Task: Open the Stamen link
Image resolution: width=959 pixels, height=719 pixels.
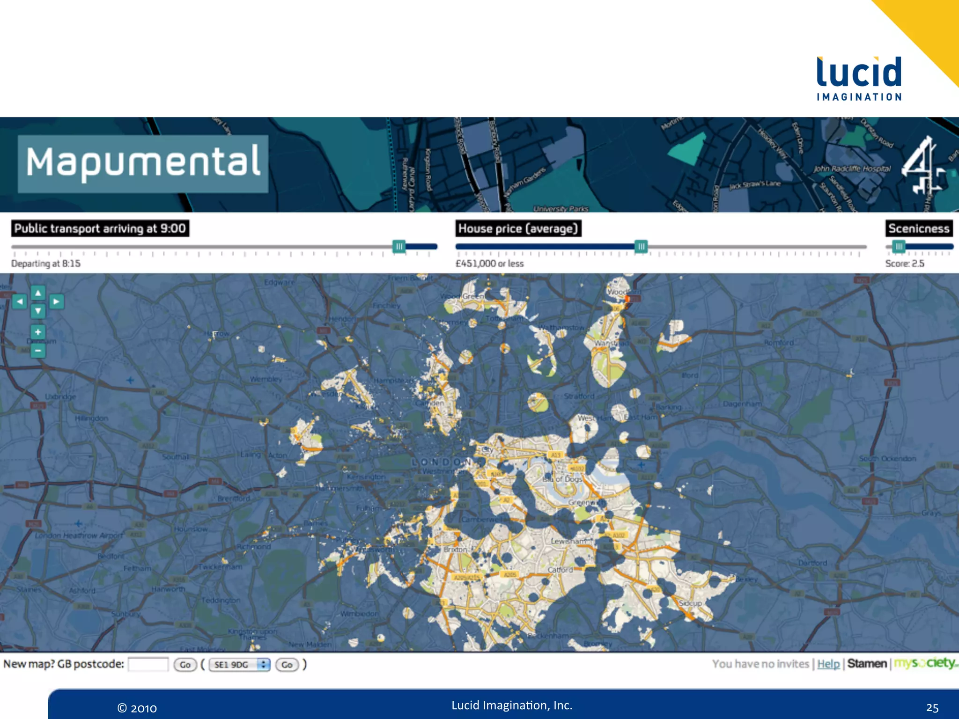Action: point(867,664)
